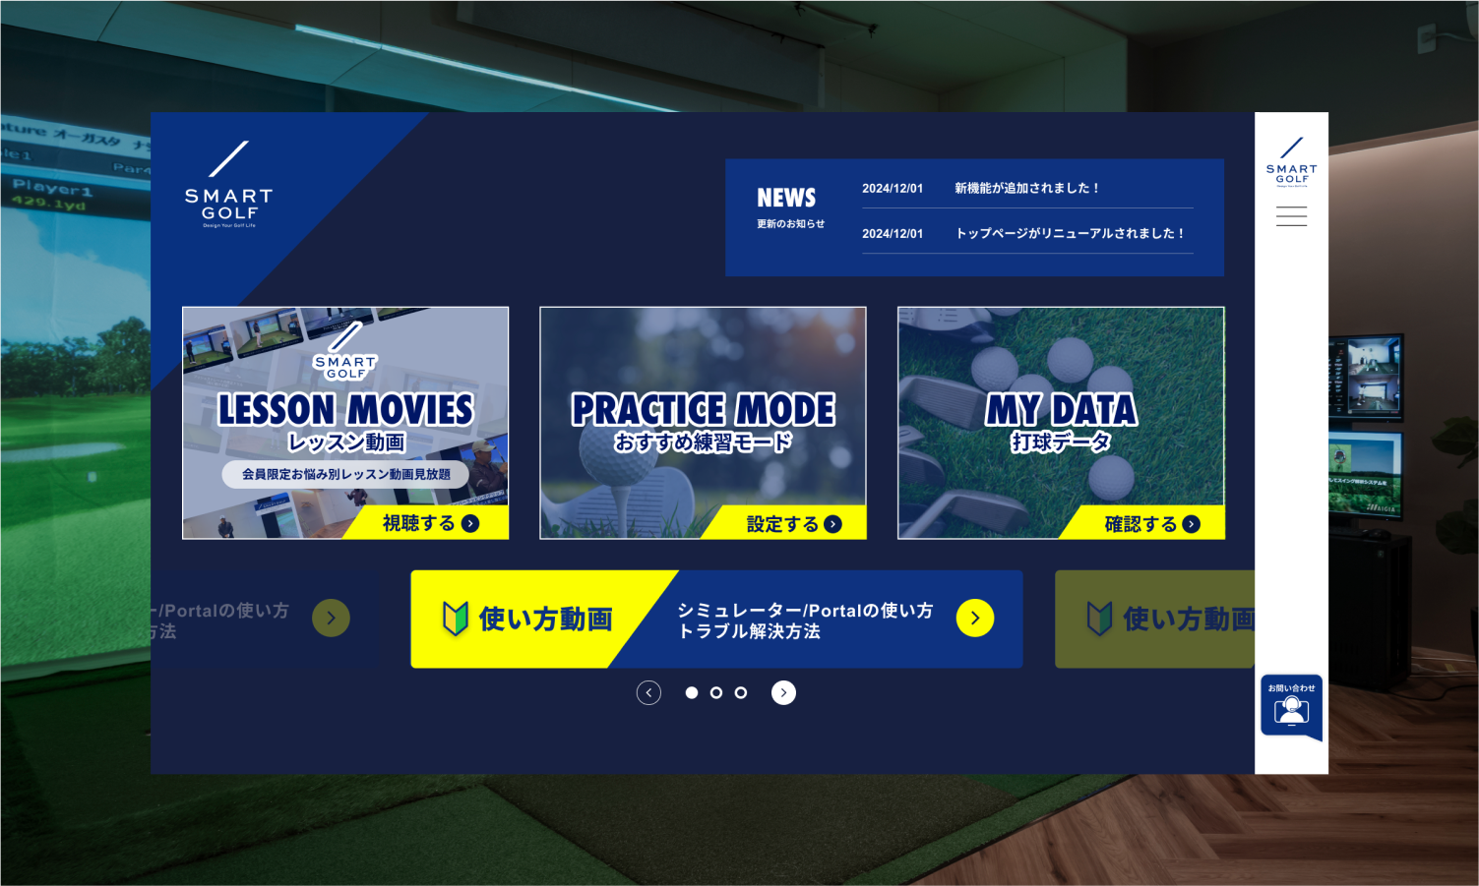Select the third carousel dot
1479x886 pixels.
741,693
